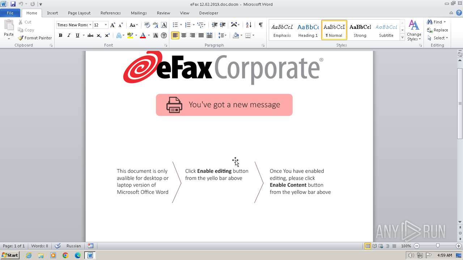This screenshot has width=463, height=260.
Task: Click the Justify alignment icon
Action: point(201,35)
